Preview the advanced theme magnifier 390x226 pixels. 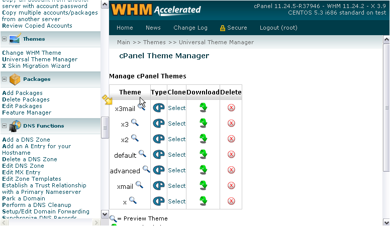pyautogui.click(x=146, y=169)
